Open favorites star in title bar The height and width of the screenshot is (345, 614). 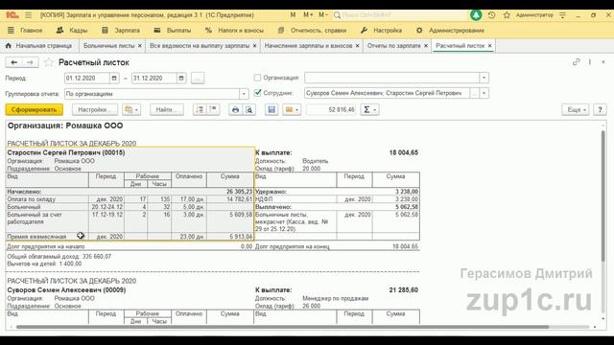point(507,15)
